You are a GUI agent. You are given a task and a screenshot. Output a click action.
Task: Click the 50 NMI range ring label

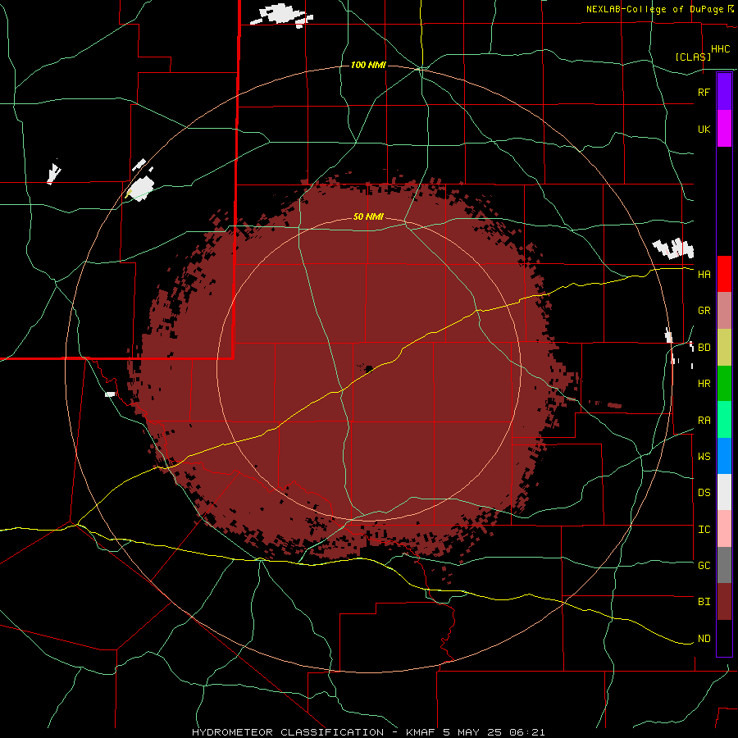(x=368, y=216)
